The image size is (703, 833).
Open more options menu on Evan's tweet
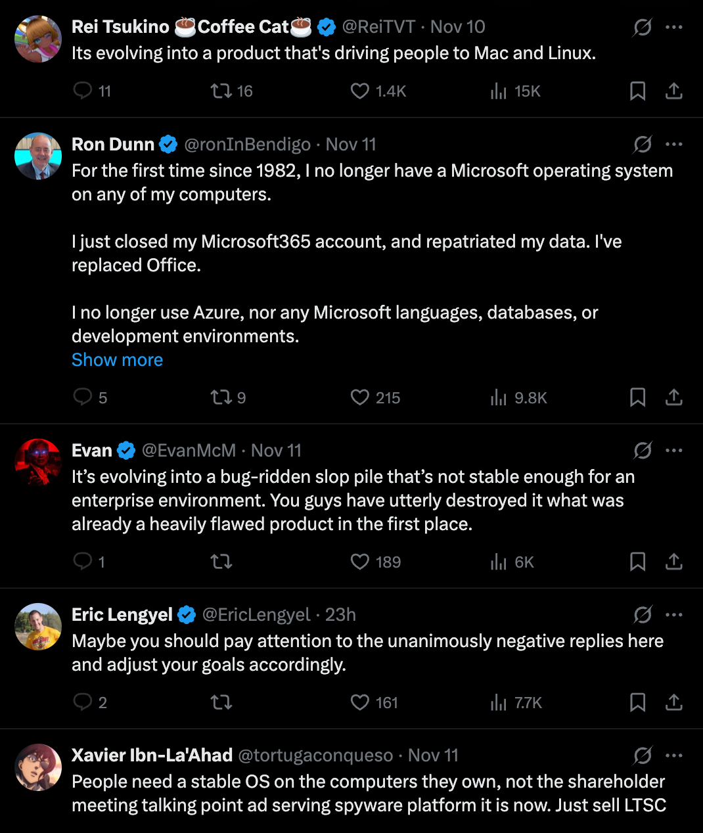673,451
